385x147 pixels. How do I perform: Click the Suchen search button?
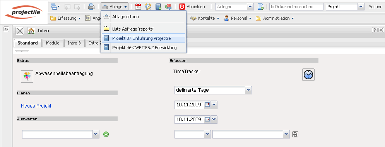click(x=375, y=7)
